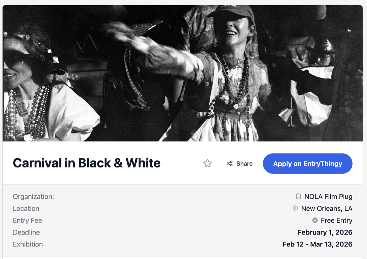Click the Entry Fee field label
Image resolution: width=367 pixels, height=259 pixels.
(28, 220)
